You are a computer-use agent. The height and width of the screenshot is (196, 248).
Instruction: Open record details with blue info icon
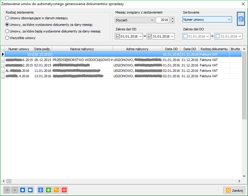click(x=41, y=190)
